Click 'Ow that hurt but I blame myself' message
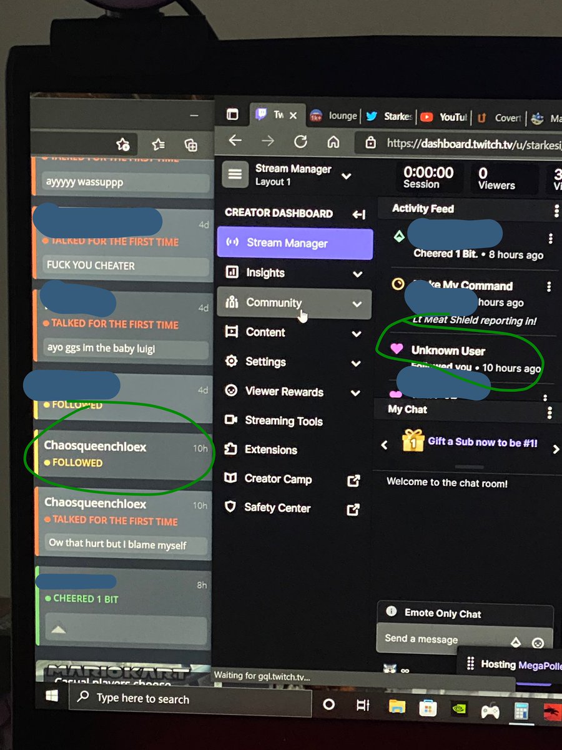This screenshot has height=750, width=562. point(126,544)
